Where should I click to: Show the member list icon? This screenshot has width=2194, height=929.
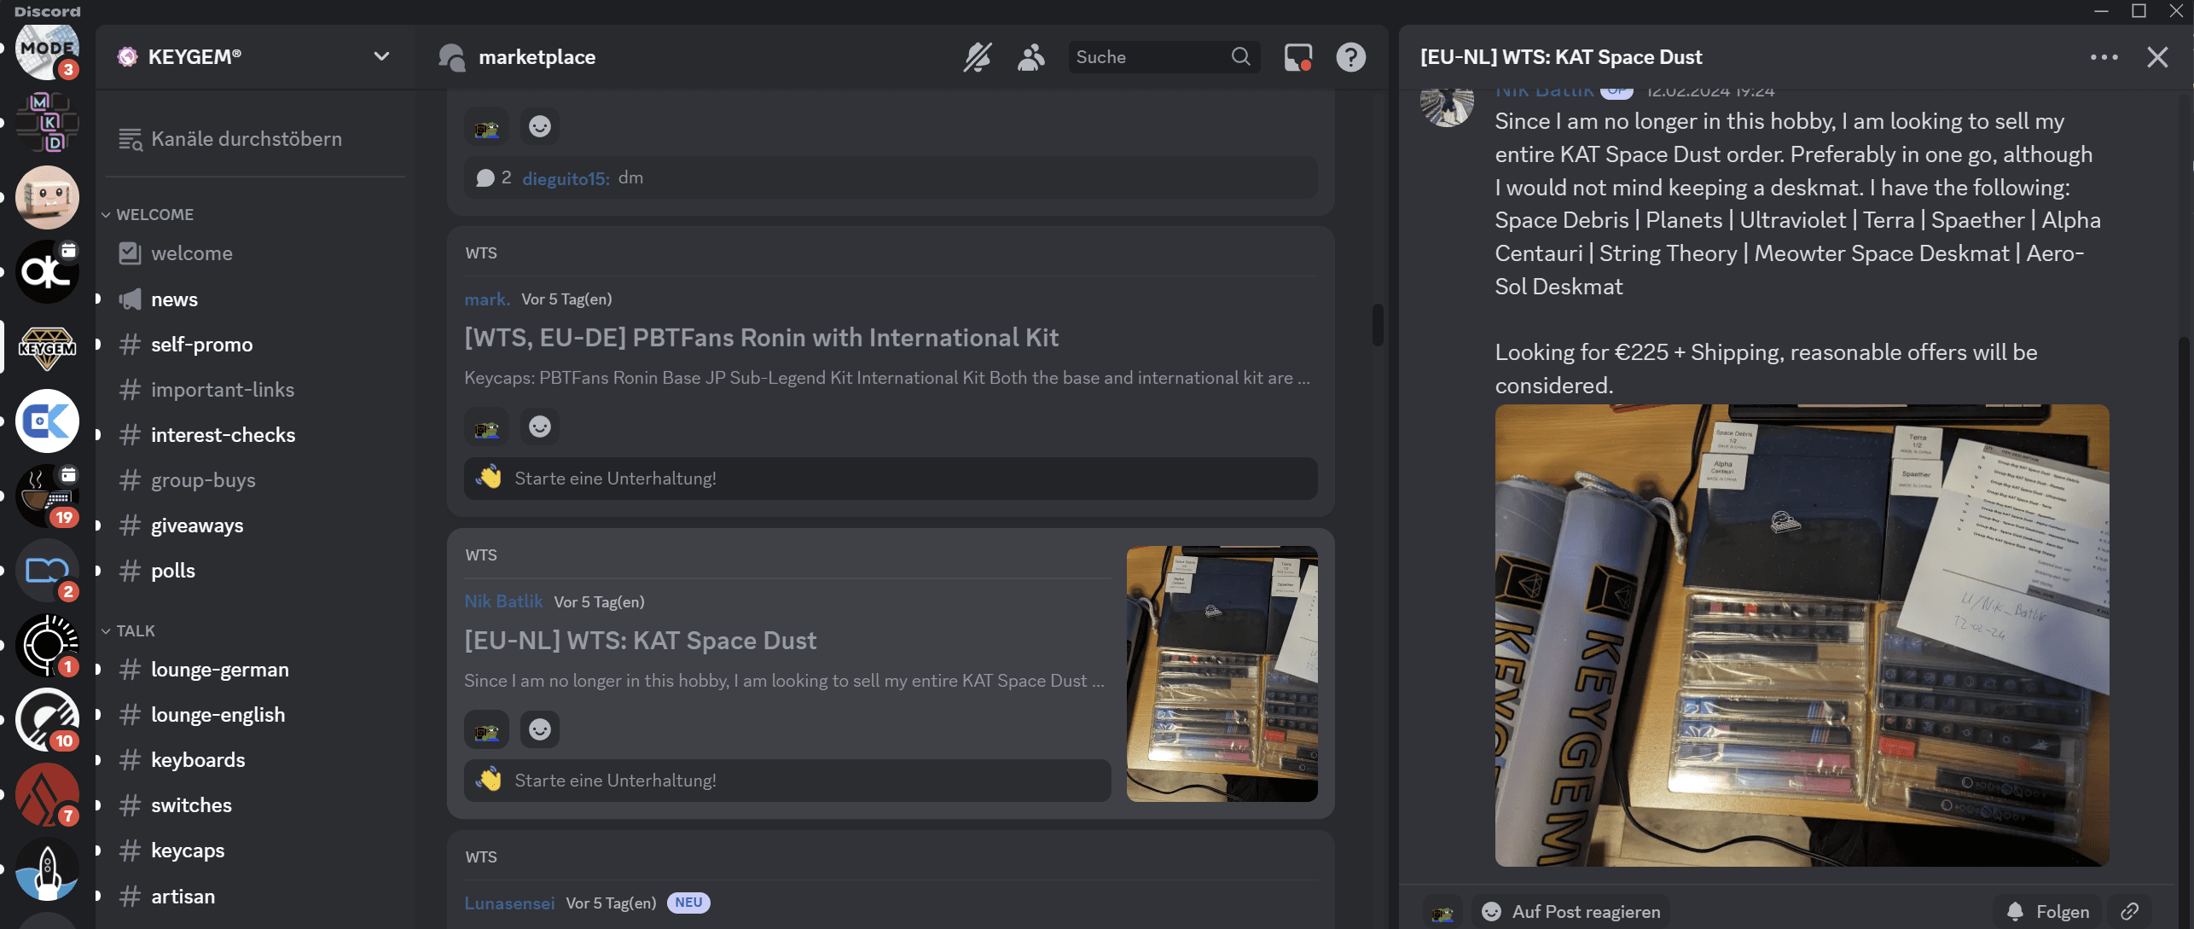click(1031, 57)
